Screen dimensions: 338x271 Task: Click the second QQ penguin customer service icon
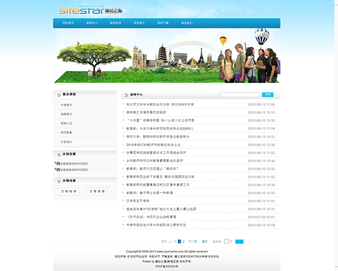[x=57, y=170]
